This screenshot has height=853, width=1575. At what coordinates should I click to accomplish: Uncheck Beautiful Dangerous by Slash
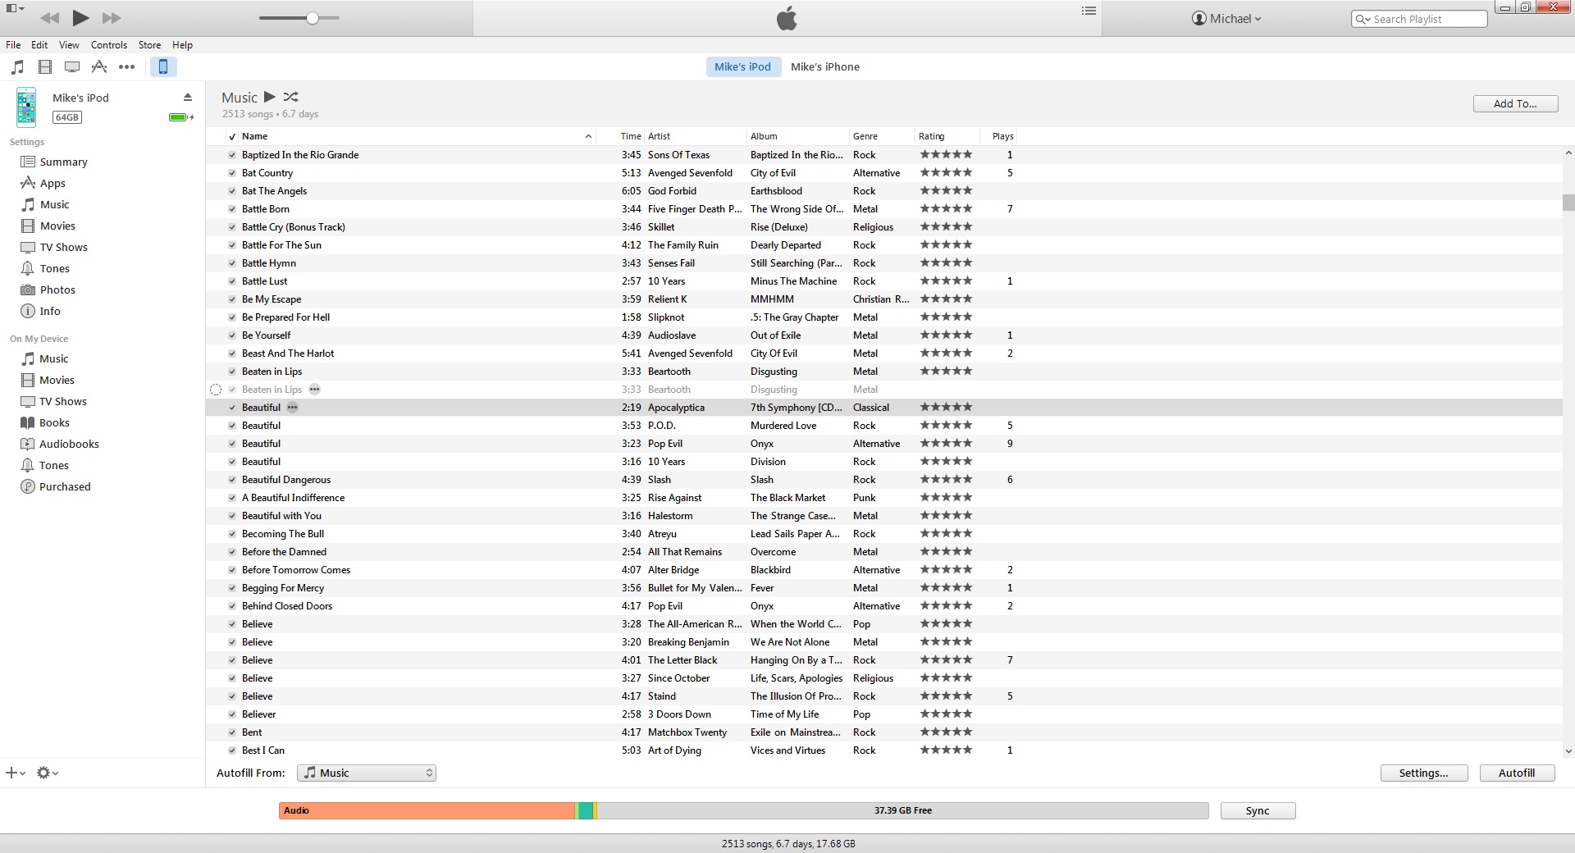(x=232, y=480)
